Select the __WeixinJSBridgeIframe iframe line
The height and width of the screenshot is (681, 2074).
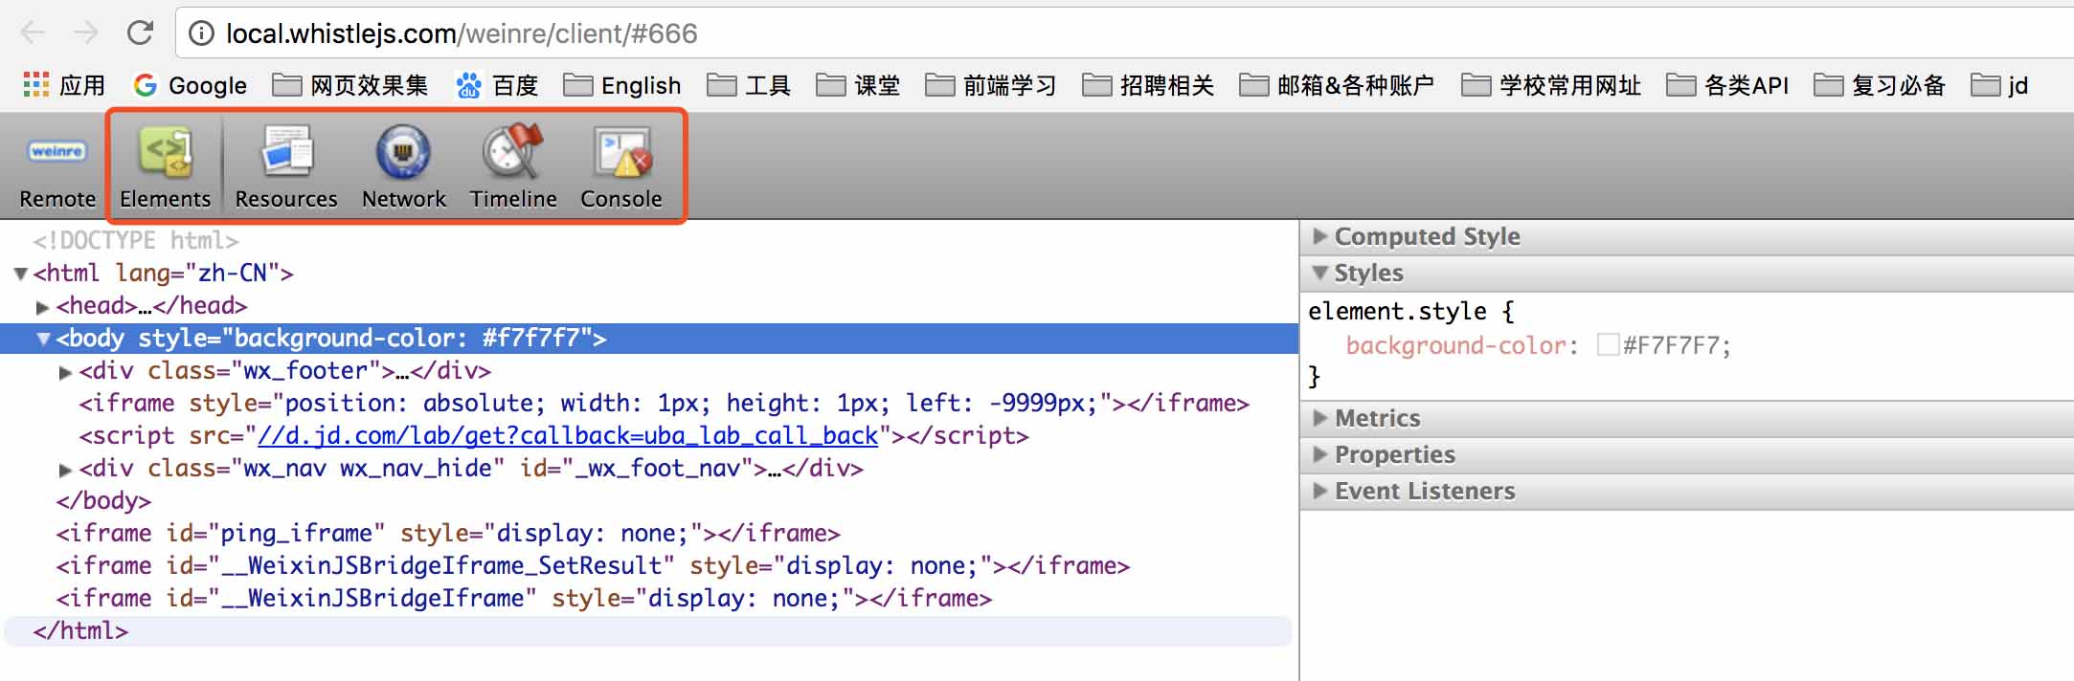click(x=524, y=599)
